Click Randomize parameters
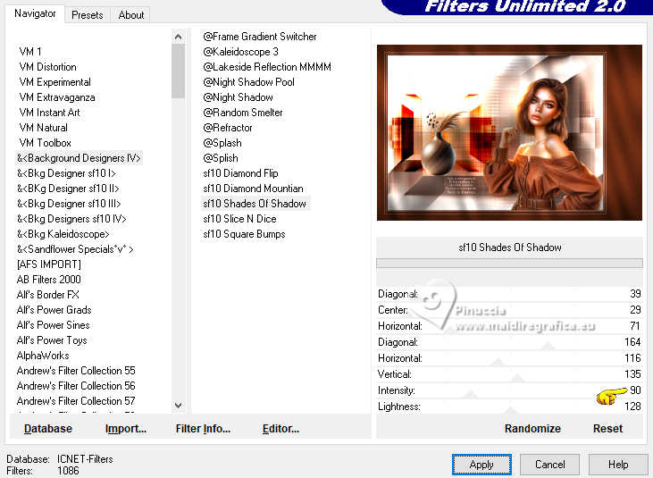 532,429
